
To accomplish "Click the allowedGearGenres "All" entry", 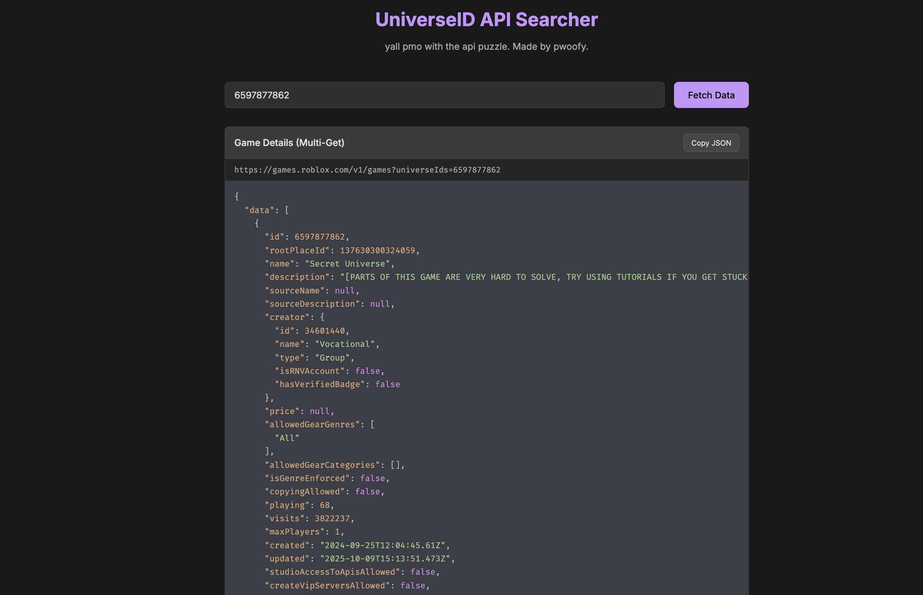I will (287, 438).
